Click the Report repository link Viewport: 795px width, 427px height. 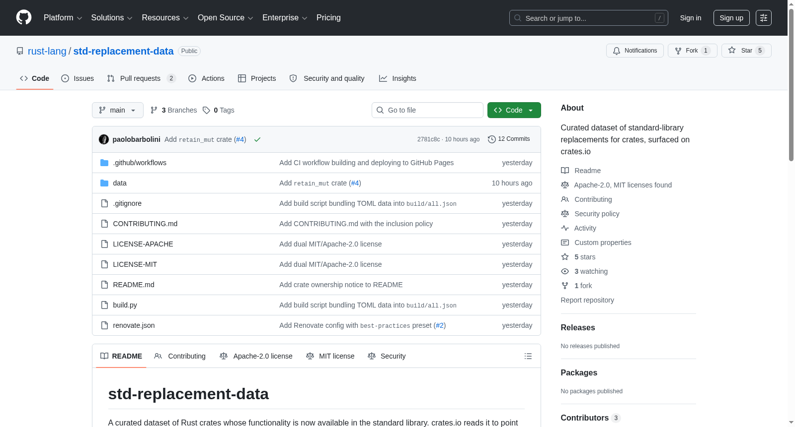click(x=587, y=300)
